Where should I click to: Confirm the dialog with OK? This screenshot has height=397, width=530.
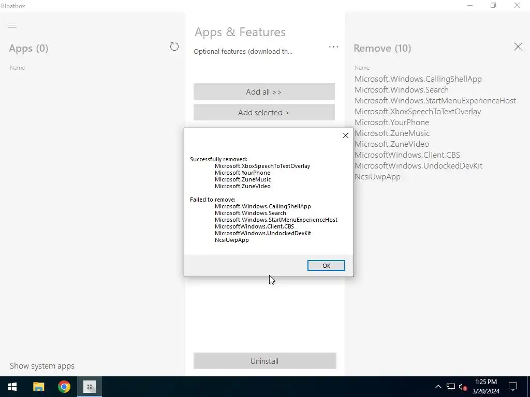(x=326, y=265)
